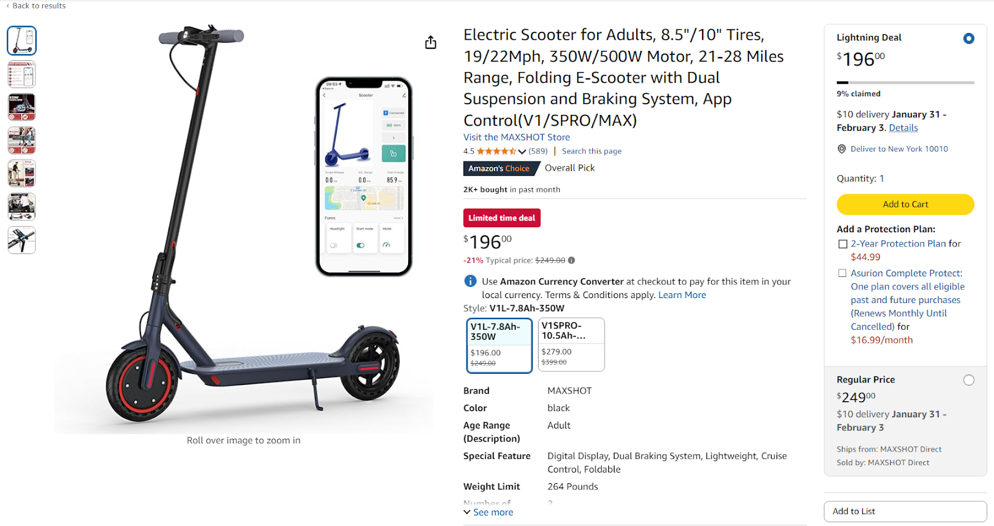This screenshot has height=526, width=994.
Task: Select the V1L-7.8Ah-350W style option
Action: pos(499,345)
